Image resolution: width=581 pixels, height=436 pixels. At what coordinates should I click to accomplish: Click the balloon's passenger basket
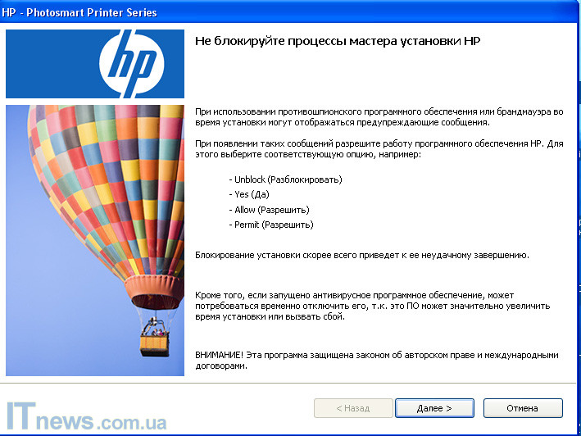click(x=153, y=337)
